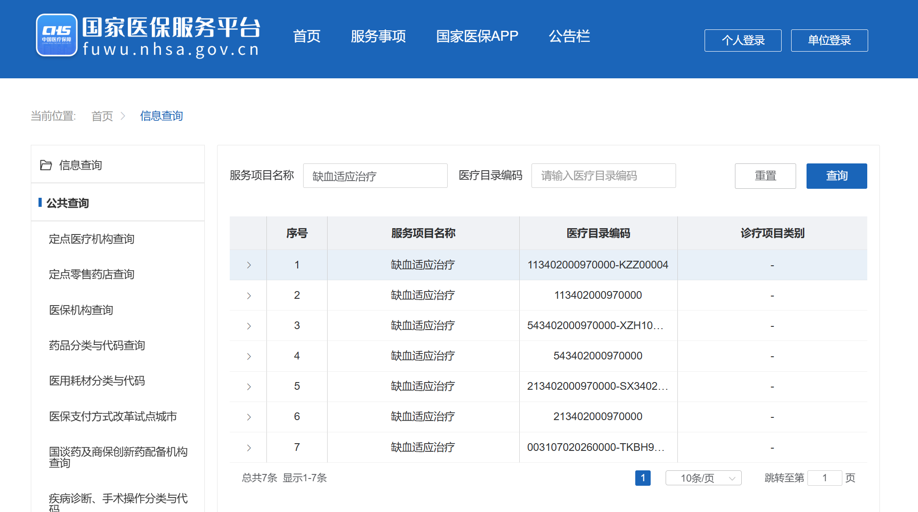Viewport: 918px width, 512px height.
Task: Open the 10条/页 page size dropdown
Action: (x=703, y=478)
